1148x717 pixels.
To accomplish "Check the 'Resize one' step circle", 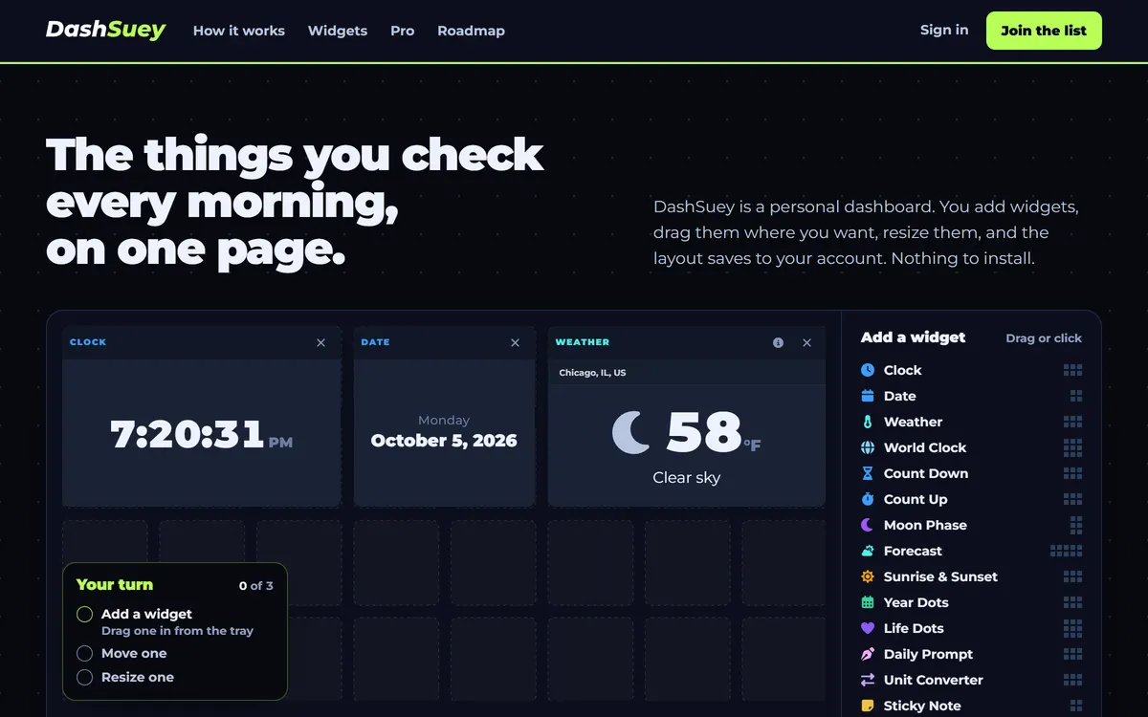I will coord(84,677).
